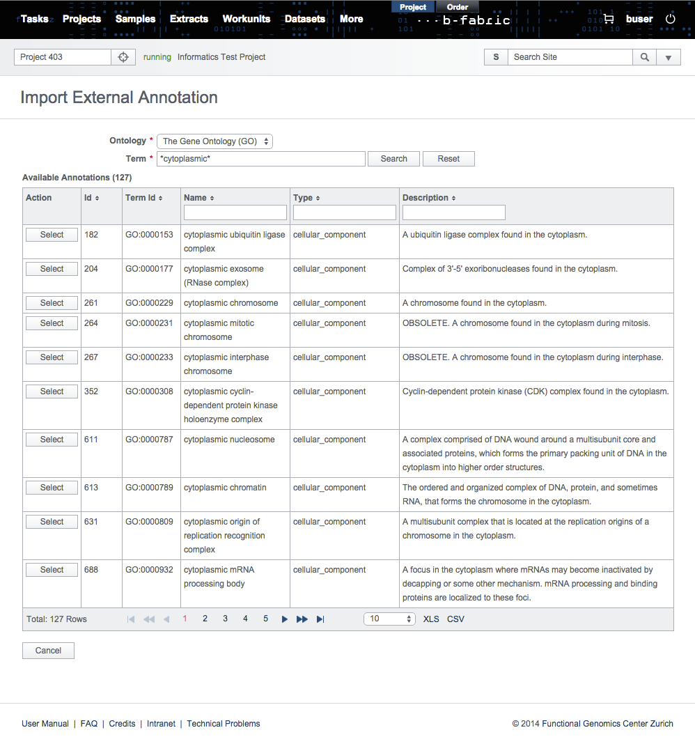Switch to the Order tab

point(457,7)
